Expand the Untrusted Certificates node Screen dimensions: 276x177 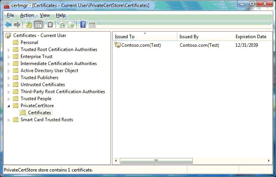pos(9,85)
